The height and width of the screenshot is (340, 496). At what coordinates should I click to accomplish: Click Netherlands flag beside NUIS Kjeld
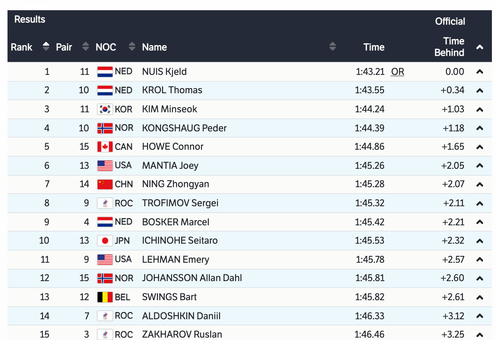coord(105,72)
